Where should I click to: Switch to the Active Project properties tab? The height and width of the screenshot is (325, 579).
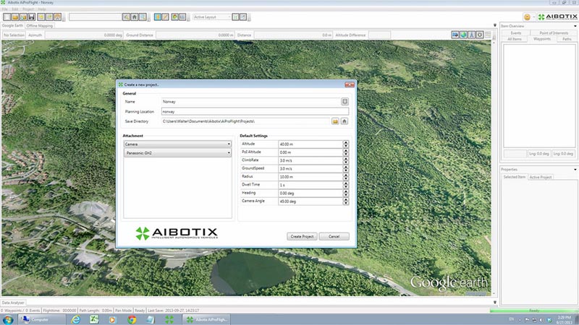540,177
